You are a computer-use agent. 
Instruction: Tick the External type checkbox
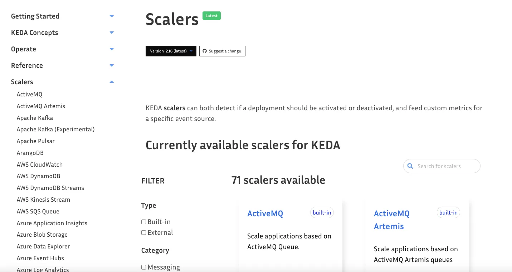(x=143, y=232)
